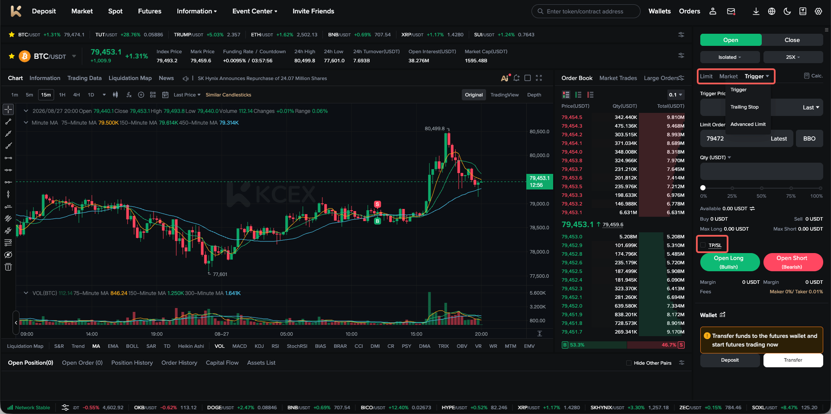831x414 pixels.
Task: Click the download app icon
Action: point(756,11)
